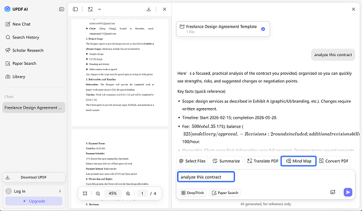The height and width of the screenshot is (211, 362).
Task: Click the user avatar icon
Action: click(x=9, y=191)
